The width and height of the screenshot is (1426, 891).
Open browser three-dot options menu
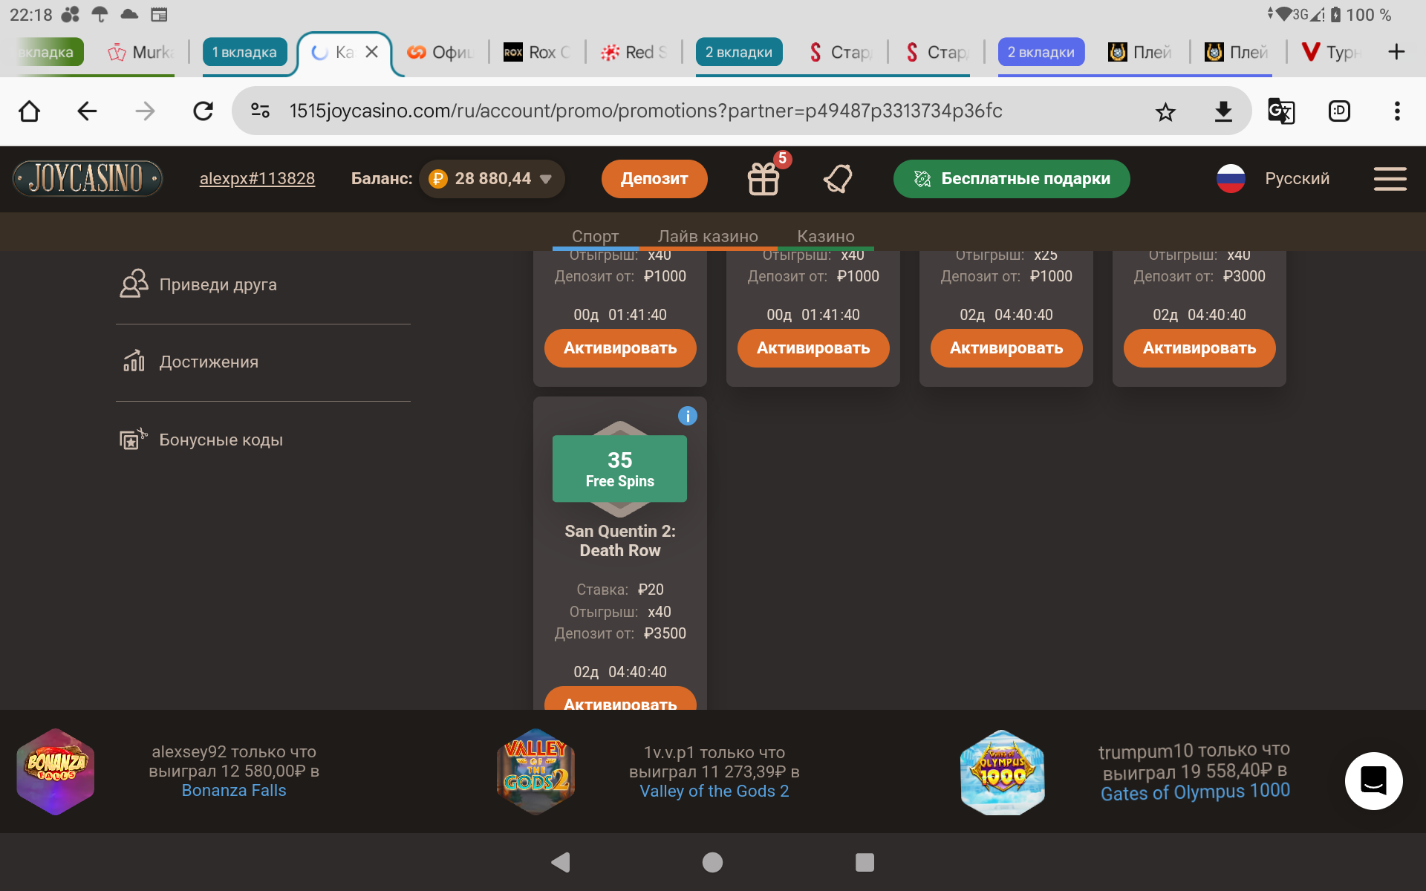[x=1397, y=111]
